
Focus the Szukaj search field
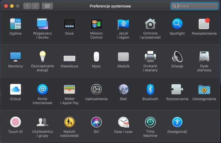(x=194, y=6)
